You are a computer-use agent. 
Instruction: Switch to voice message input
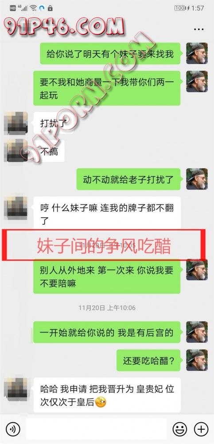tap(13, 429)
